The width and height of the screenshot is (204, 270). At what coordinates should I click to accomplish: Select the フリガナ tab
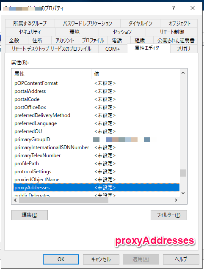(184, 49)
